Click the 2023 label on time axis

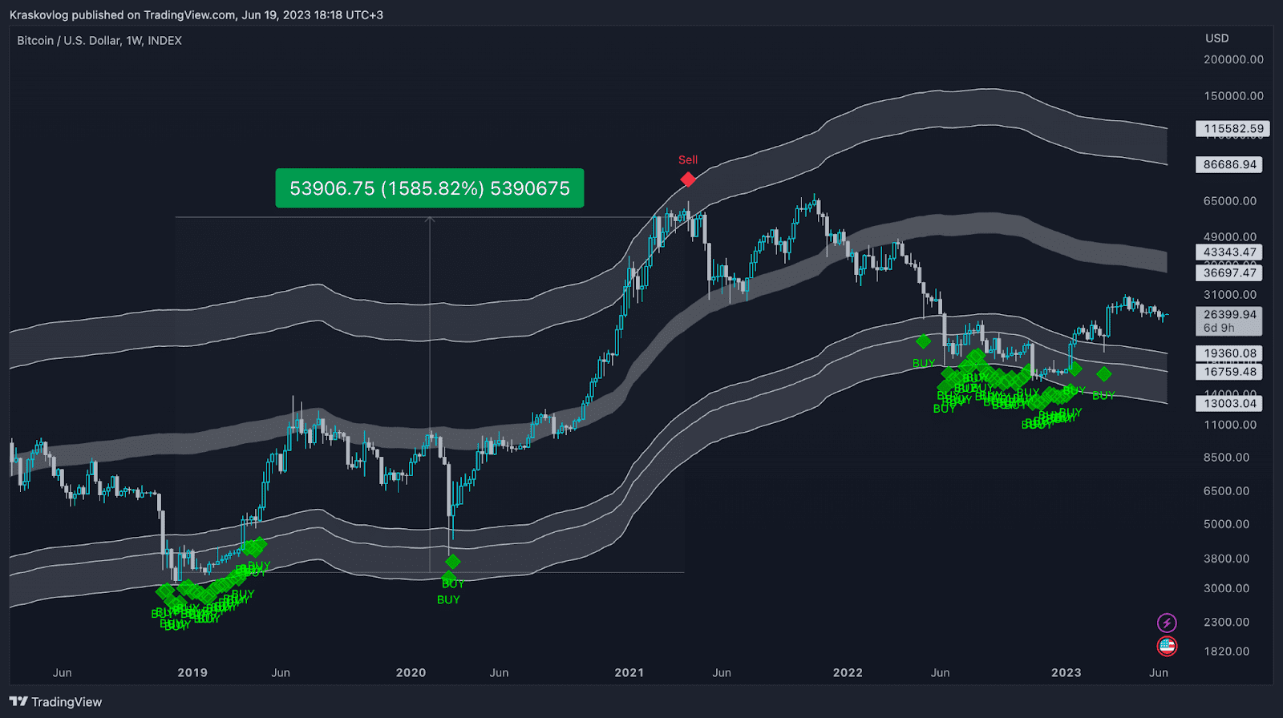coord(1066,672)
